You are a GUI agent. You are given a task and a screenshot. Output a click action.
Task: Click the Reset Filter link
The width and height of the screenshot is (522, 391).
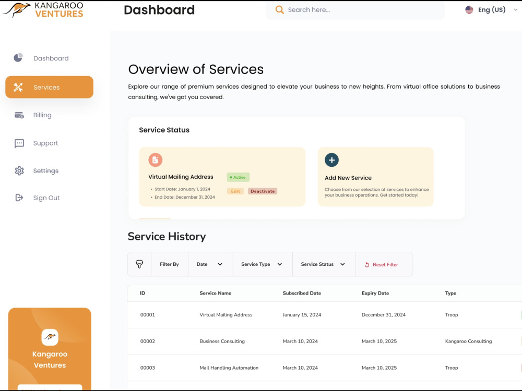tap(382, 265)
